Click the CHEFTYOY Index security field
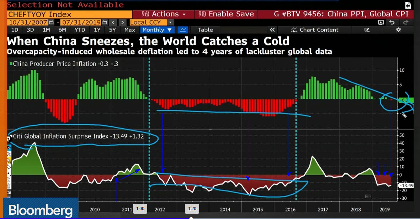This screenshot has width=420, height=219. [x=70, y=14]
